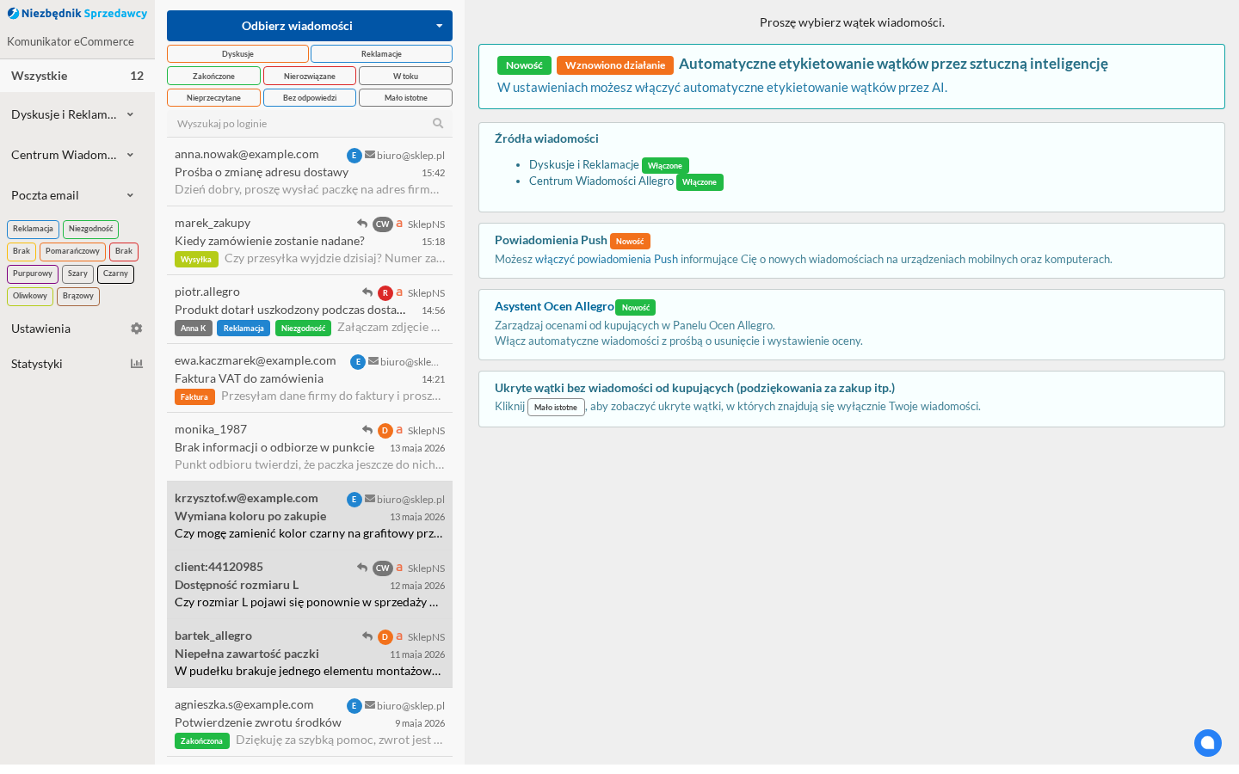1239x774 pixels.
Task: Open the Centrum Wiadomości Allegro source link
Action: [601, 181]
